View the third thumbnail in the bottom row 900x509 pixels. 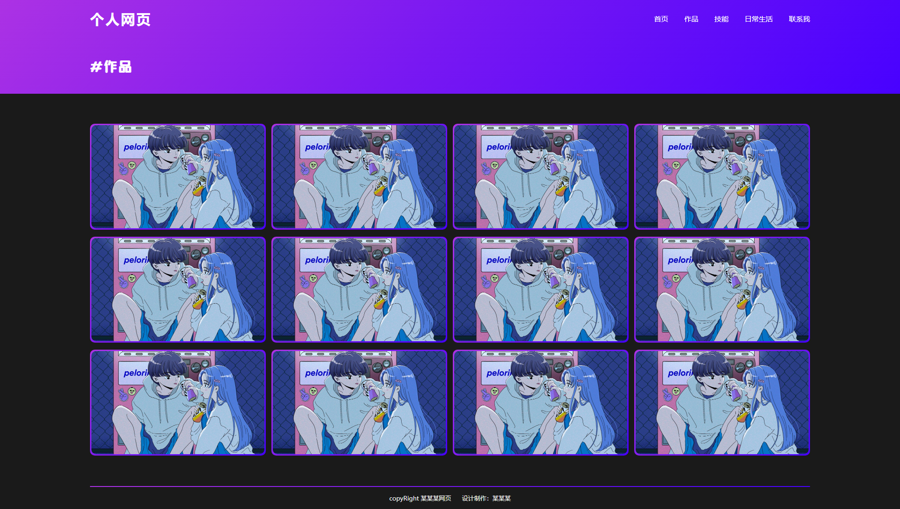(x=540, y=403)
